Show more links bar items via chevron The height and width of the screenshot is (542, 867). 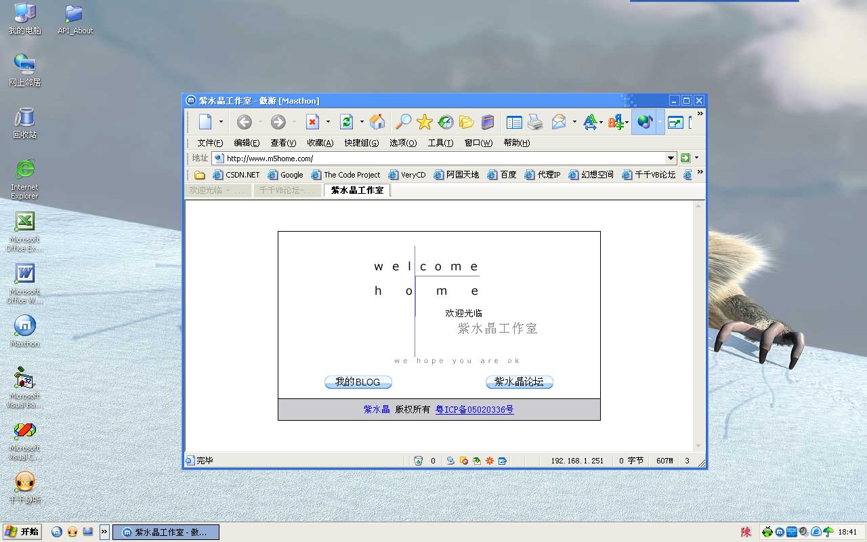[x=700, y=172]
